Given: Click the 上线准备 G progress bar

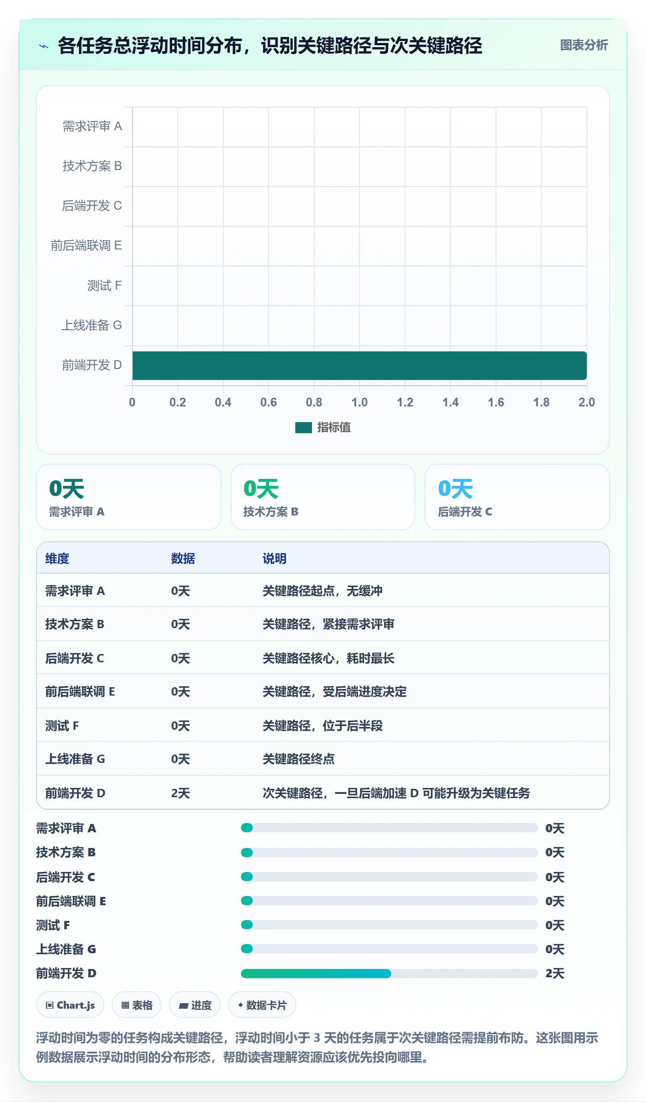Looking at the screenshot, I should click(389, 949).
